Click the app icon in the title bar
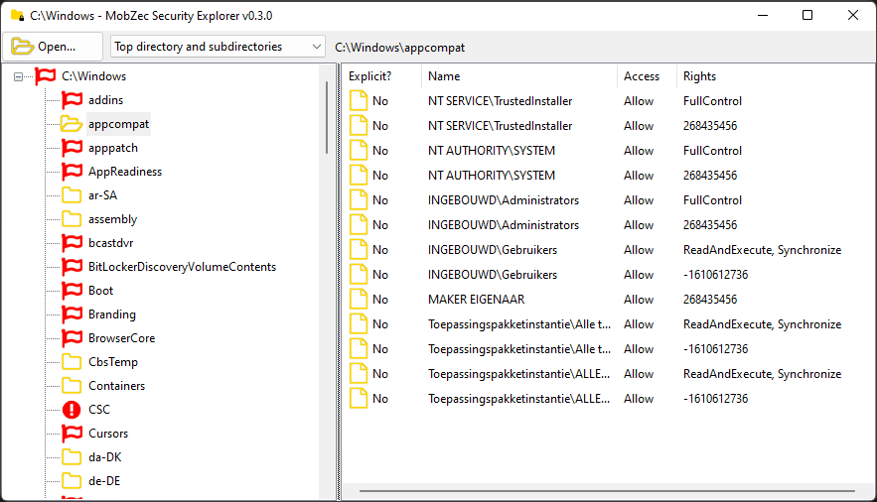The image size is (877, 502). click(17, 16)
